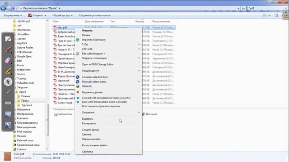289x162 pixels.
Task: Open the Загрузки folder in the tree
Action: (x=22, y=87)
